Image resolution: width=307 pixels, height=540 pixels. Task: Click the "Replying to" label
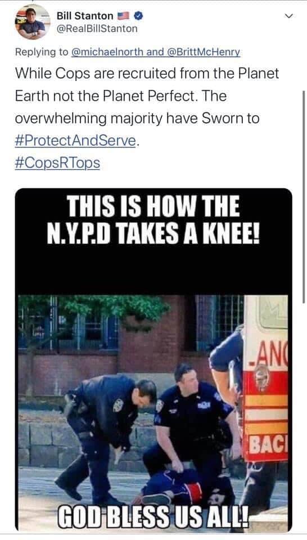point(42,52)
